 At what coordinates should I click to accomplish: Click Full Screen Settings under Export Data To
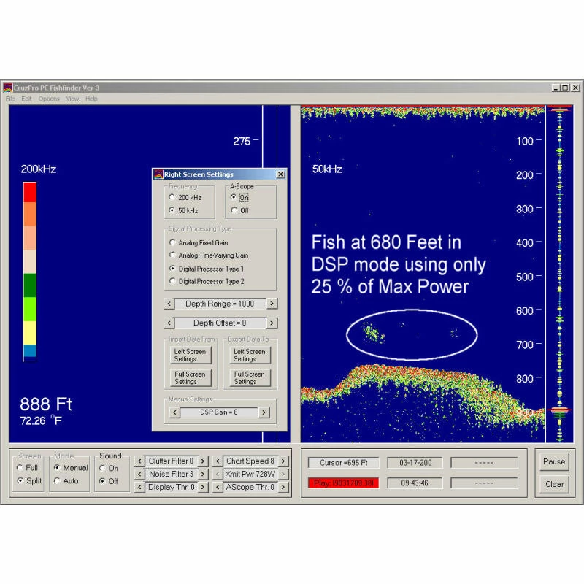(245, 377)
